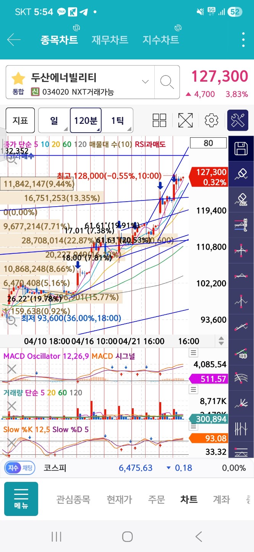Select the time zone vertical lines tool
This screenshot has width=254, height=552.
241,429
